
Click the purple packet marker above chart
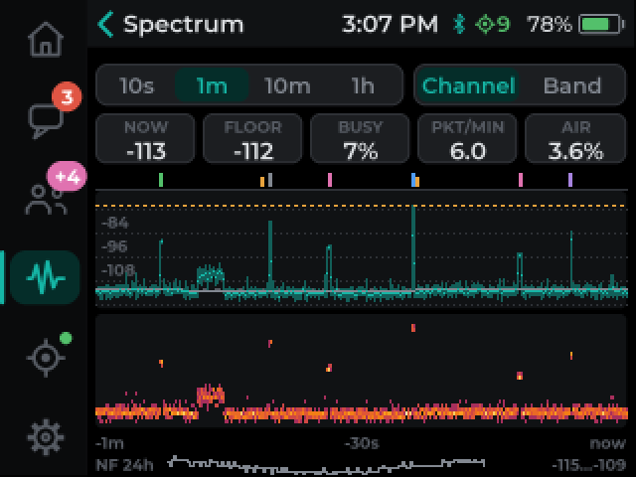[x=570, y=180]
